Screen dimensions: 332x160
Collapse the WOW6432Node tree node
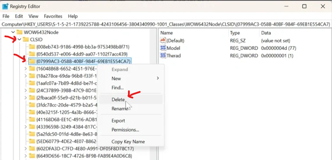[x=13, y=32]
